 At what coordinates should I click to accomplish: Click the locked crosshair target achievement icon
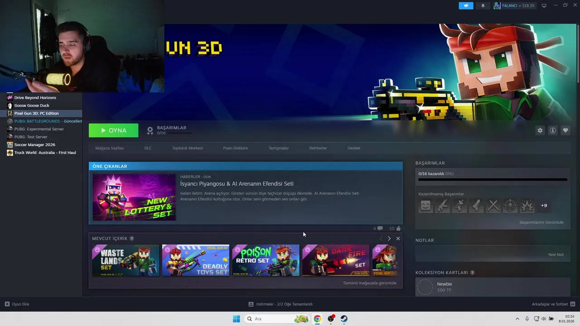pyautogui.click(x=510, y=206)
